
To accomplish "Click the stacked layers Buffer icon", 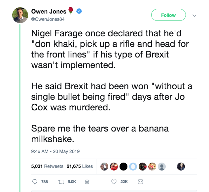I will [87, 181].
